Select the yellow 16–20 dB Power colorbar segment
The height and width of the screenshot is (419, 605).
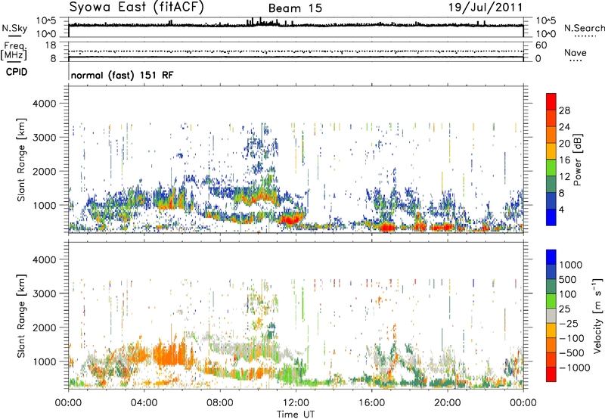click(551, 151)
